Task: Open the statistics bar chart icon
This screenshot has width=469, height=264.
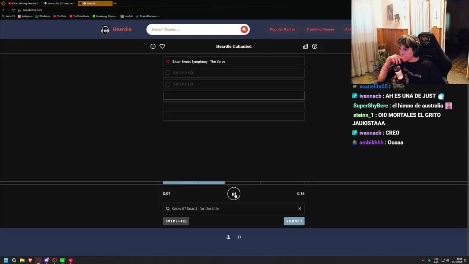Action: 305,46
